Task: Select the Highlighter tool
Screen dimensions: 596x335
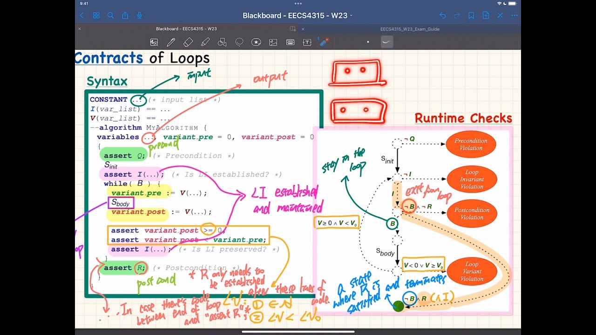Action: pyautogui.click(x=205, y=42)
